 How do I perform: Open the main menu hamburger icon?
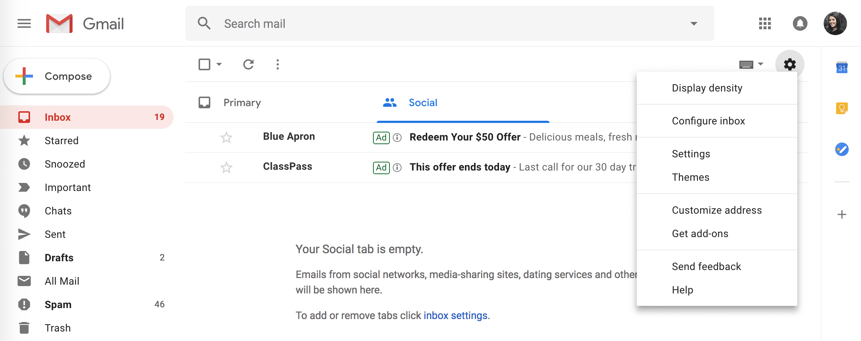[24, 24]
